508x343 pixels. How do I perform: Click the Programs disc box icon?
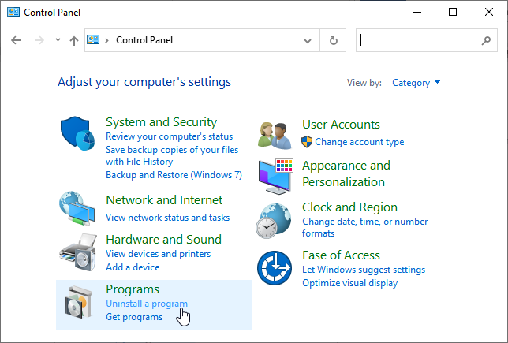pyautogui.click(x=79, y=302)
